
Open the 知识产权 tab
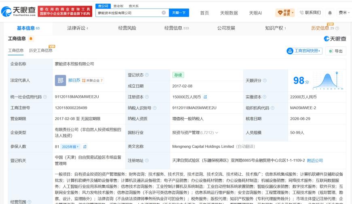pos(275,28)
